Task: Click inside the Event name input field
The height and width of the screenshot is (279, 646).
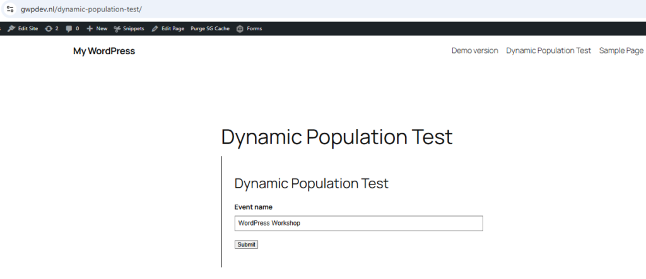Action: (358, 224)
